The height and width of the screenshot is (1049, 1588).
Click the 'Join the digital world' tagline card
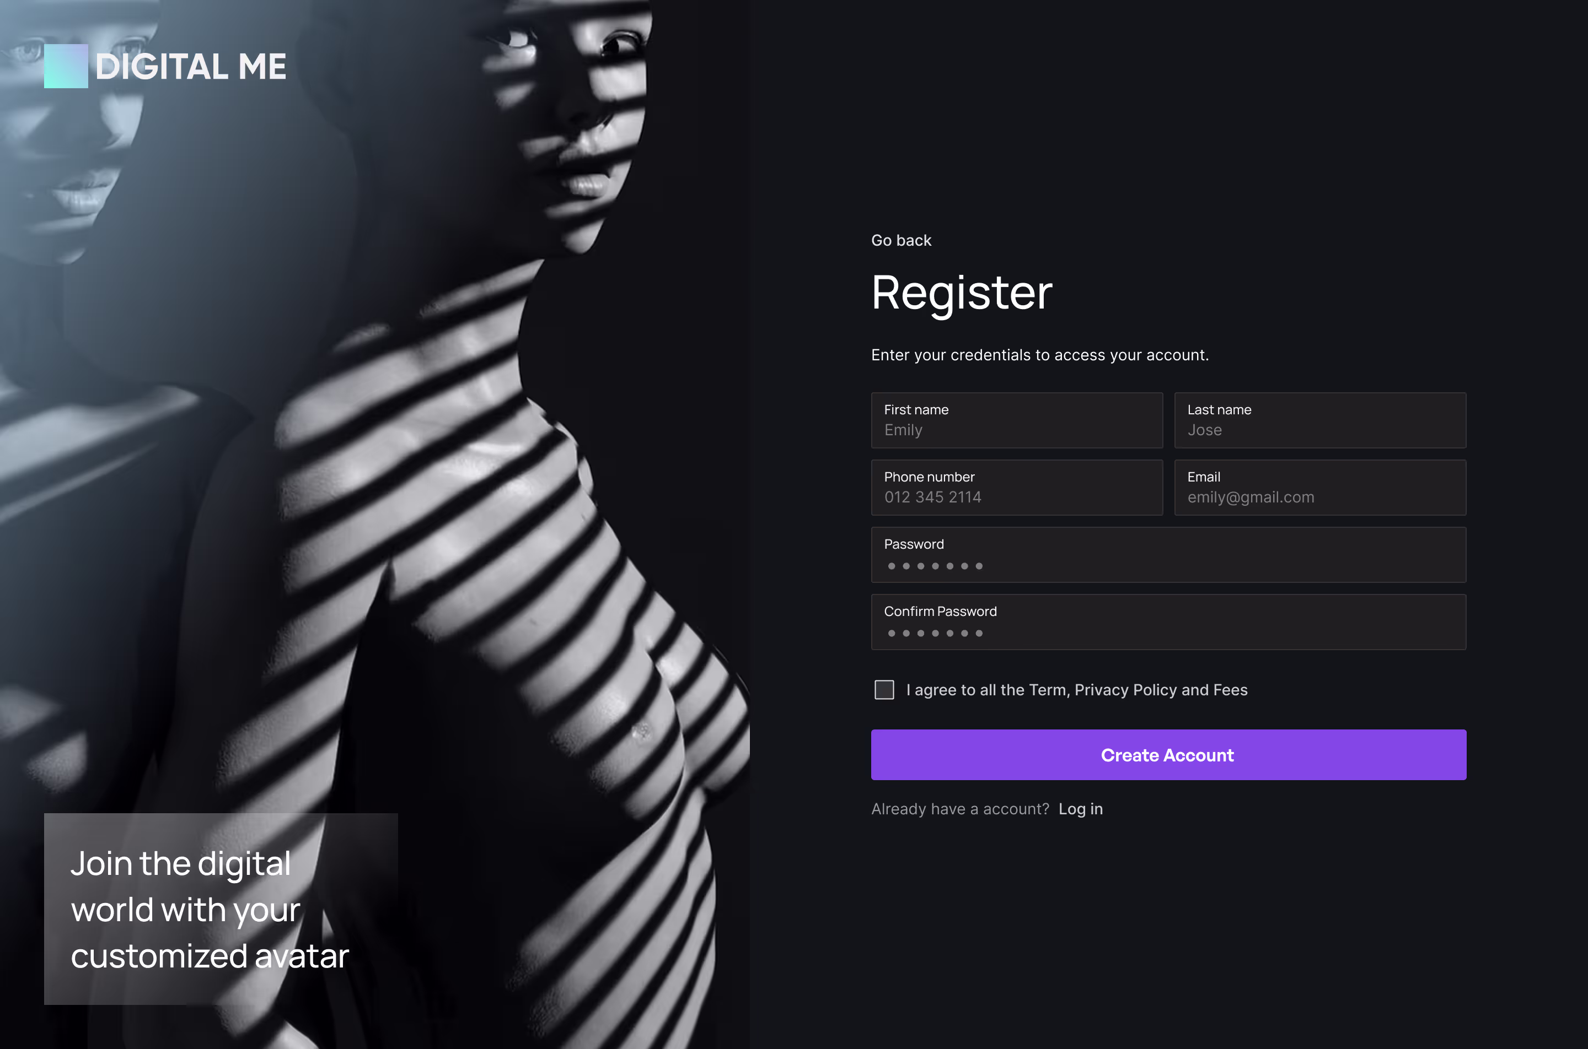[x=221, y=909]
